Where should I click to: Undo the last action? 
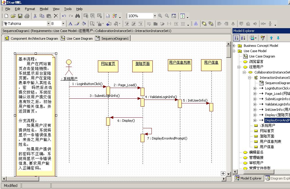coord(63,16)
